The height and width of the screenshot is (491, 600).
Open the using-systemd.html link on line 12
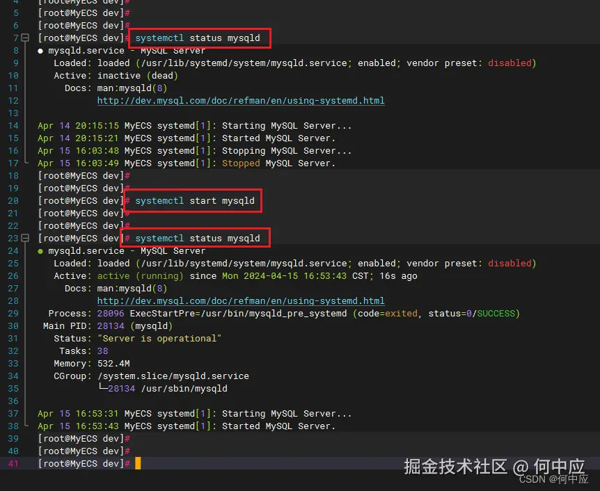[x=241, y=101]
